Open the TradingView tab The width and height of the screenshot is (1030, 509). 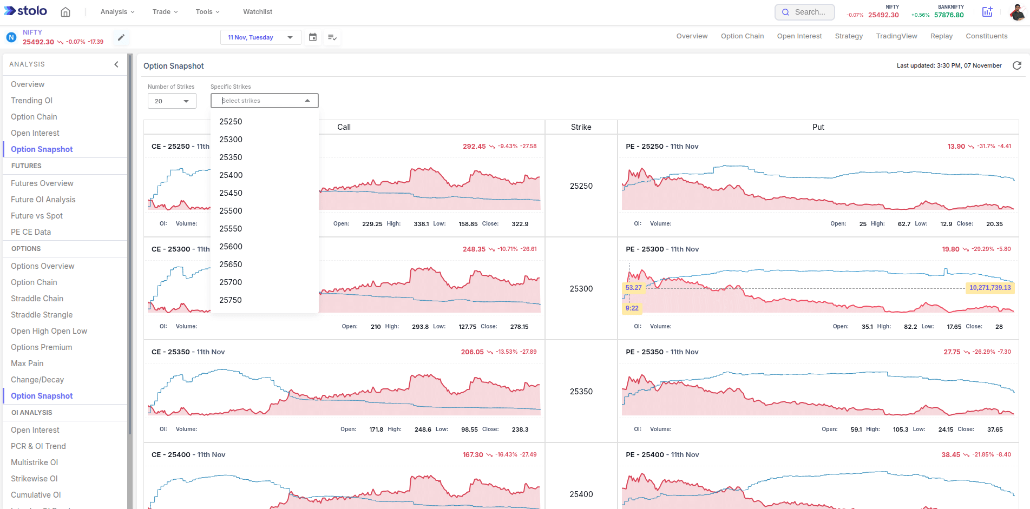[x=896, y=36]
